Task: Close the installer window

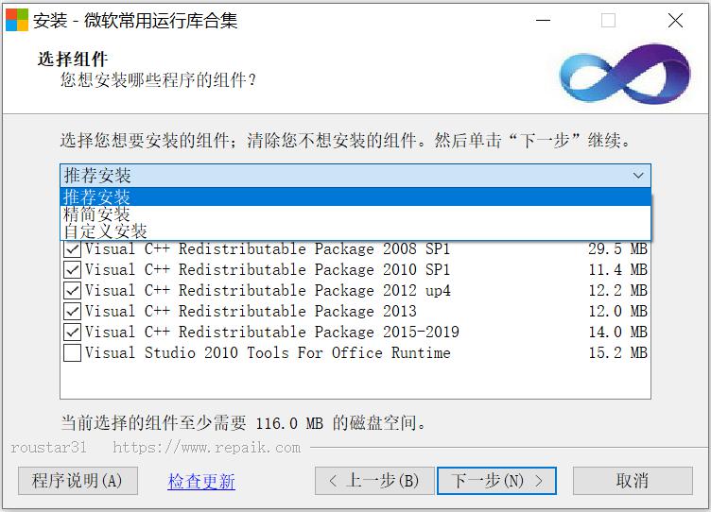Action: click(x=675, y=20)
